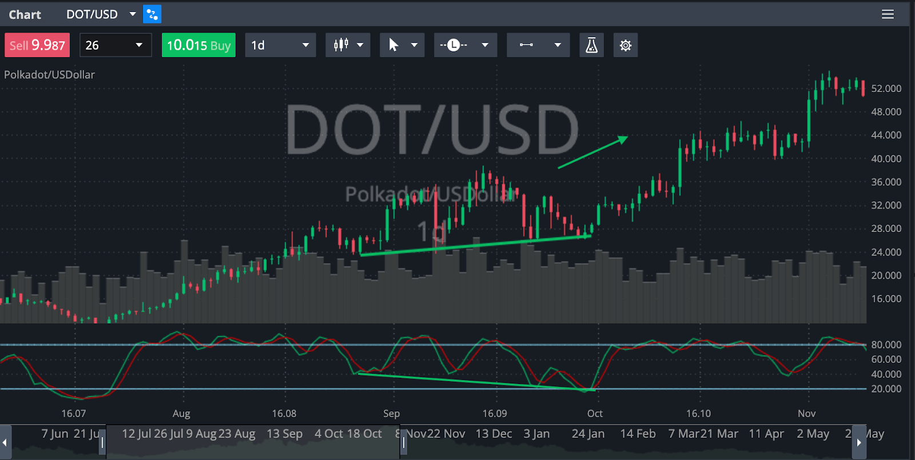Select the cursor pointer tool

coord(393,45)
